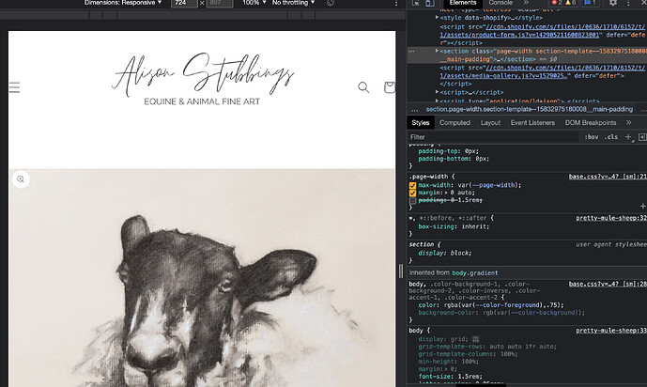Click the grid badge next to display: grid
This screenshot has width=647, height=387.
pyautogui.click(x=476, y=339)
